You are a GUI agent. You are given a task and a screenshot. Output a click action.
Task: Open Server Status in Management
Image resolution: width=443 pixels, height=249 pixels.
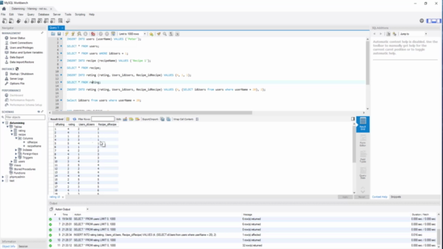click(x=17, y=38)
